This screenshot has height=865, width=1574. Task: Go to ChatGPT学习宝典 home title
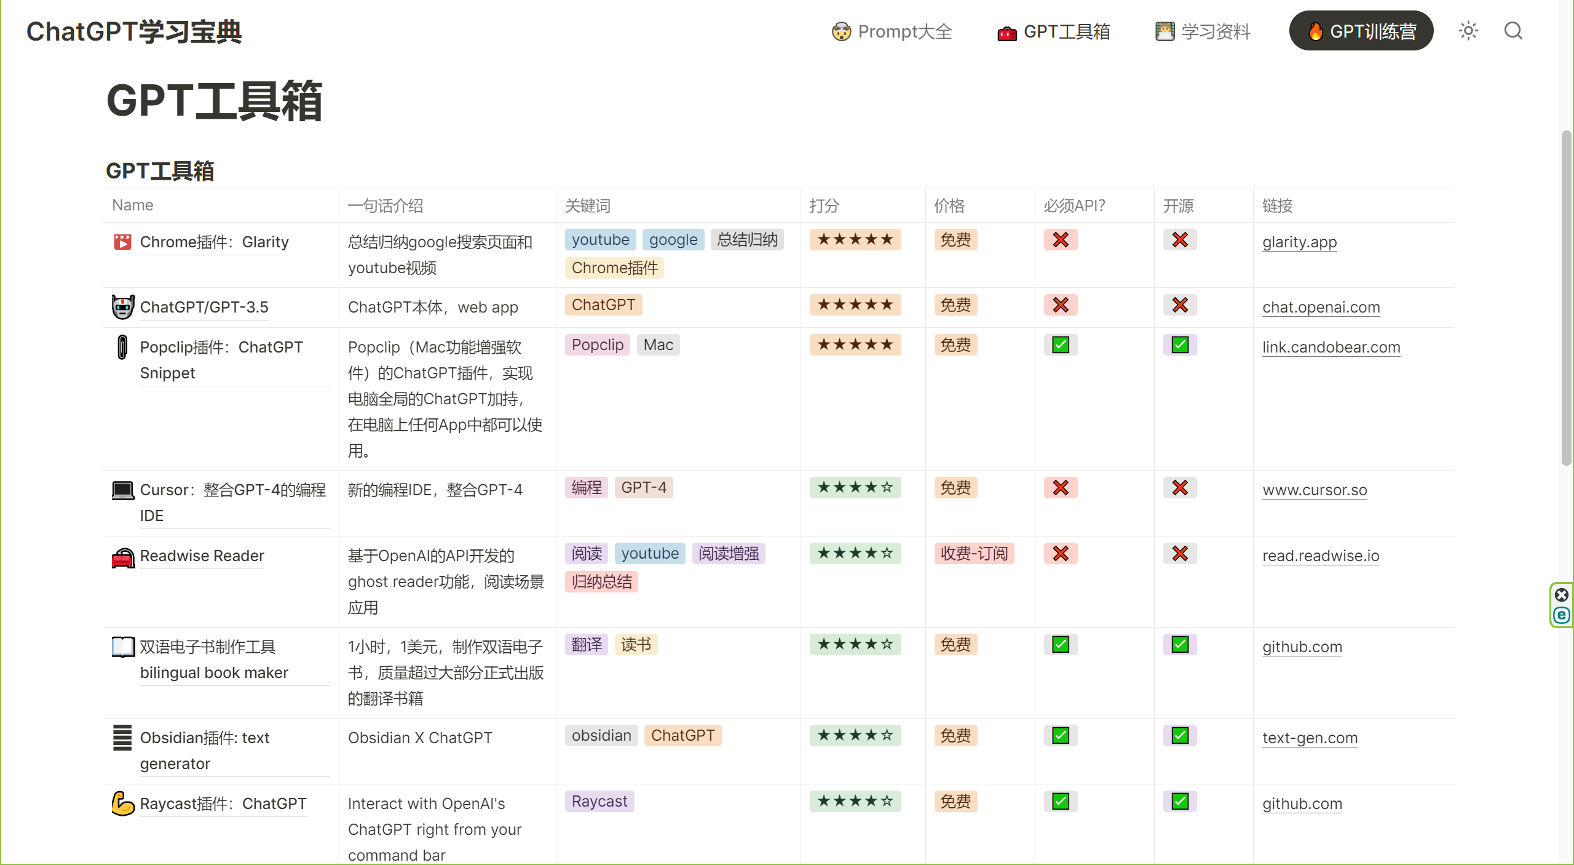pos(133,31)
